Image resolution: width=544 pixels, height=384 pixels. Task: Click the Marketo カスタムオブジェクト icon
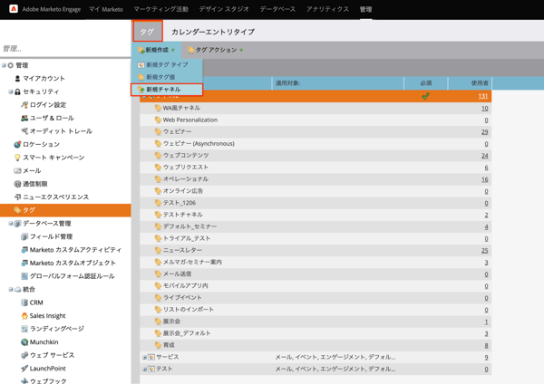[x=24, y=263]
